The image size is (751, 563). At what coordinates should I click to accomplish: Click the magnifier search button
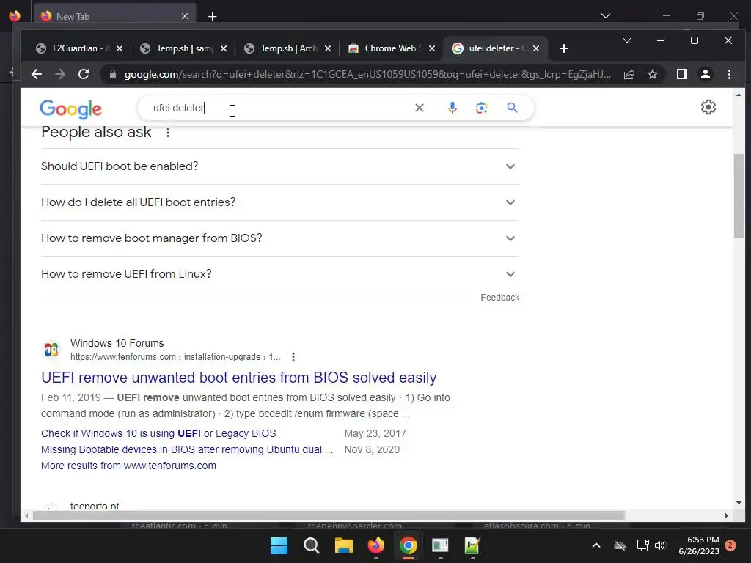point(512,108)
